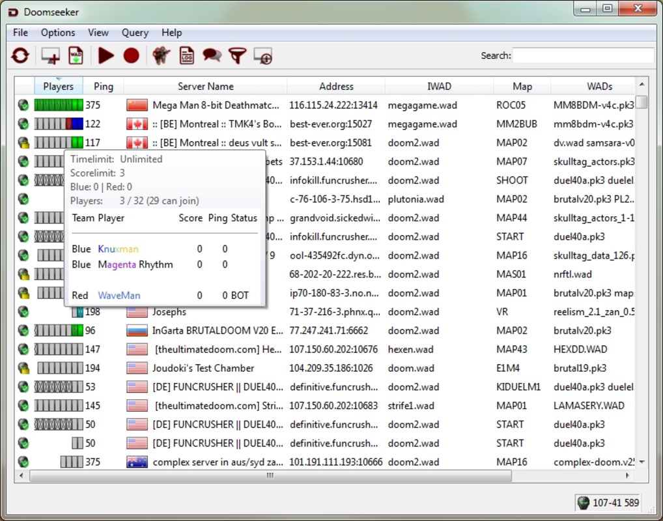
Task: Sort by Address column header
Action: (x=335, y=86)
